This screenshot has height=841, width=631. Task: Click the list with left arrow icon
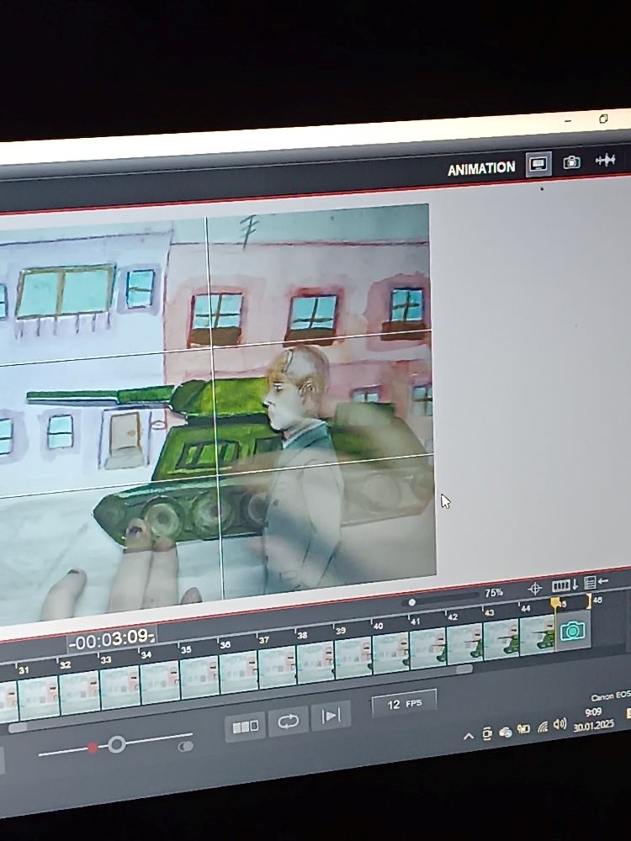pyautogui.click(x=597, y=581)
